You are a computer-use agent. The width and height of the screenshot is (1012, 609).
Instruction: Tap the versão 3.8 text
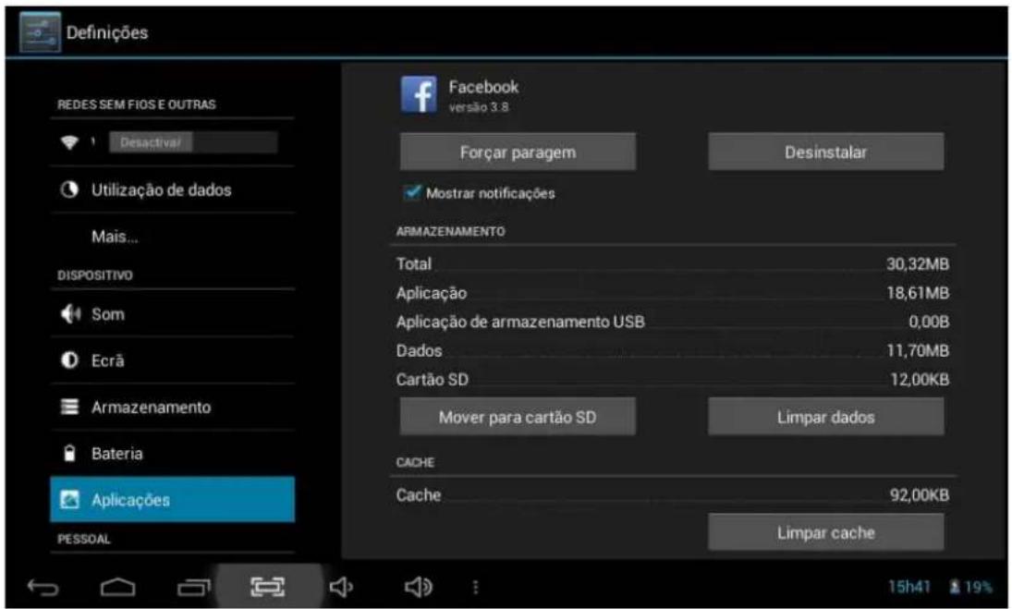pyautogui.click(x=479, y=107)
